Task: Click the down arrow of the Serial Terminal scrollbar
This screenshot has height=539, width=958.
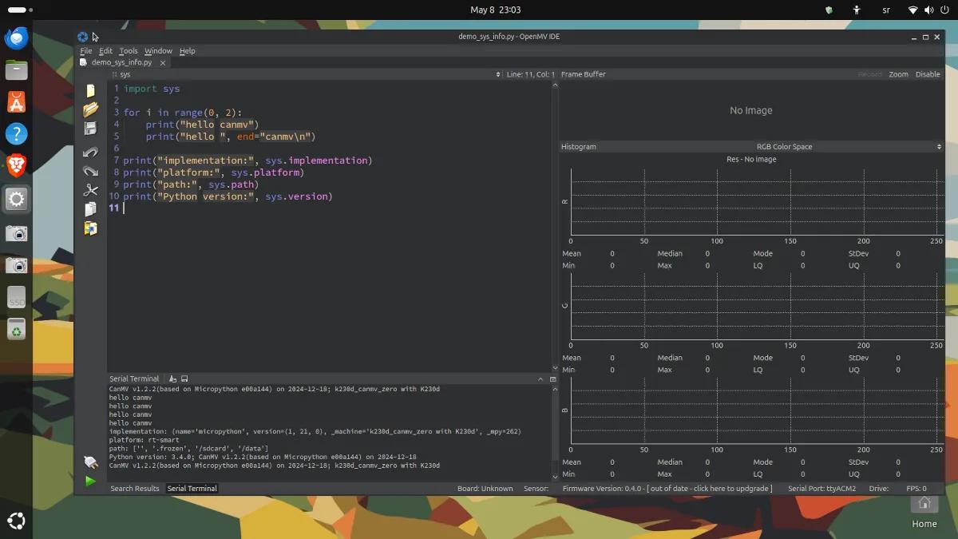Action: click(555, 477)
